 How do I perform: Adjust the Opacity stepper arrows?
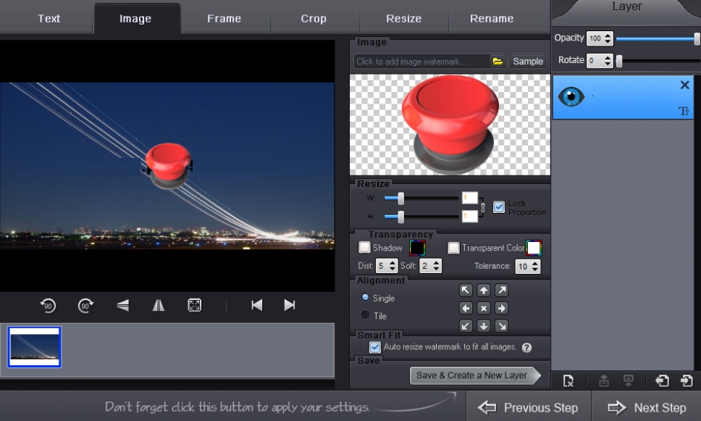tap(608, 38)
